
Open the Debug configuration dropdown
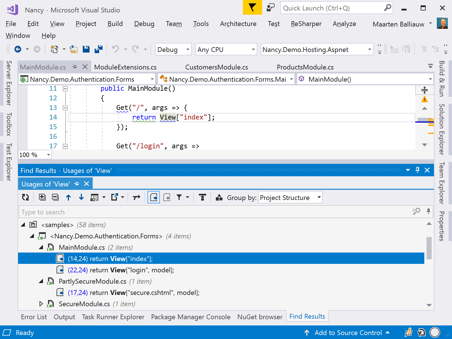tap(173, 49)
